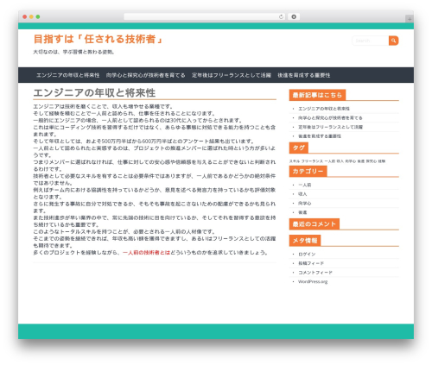Image resolution: width=432 pixels, height=365 pixels.
Task: Focus the browser address bar
Action: coord(204,16)
